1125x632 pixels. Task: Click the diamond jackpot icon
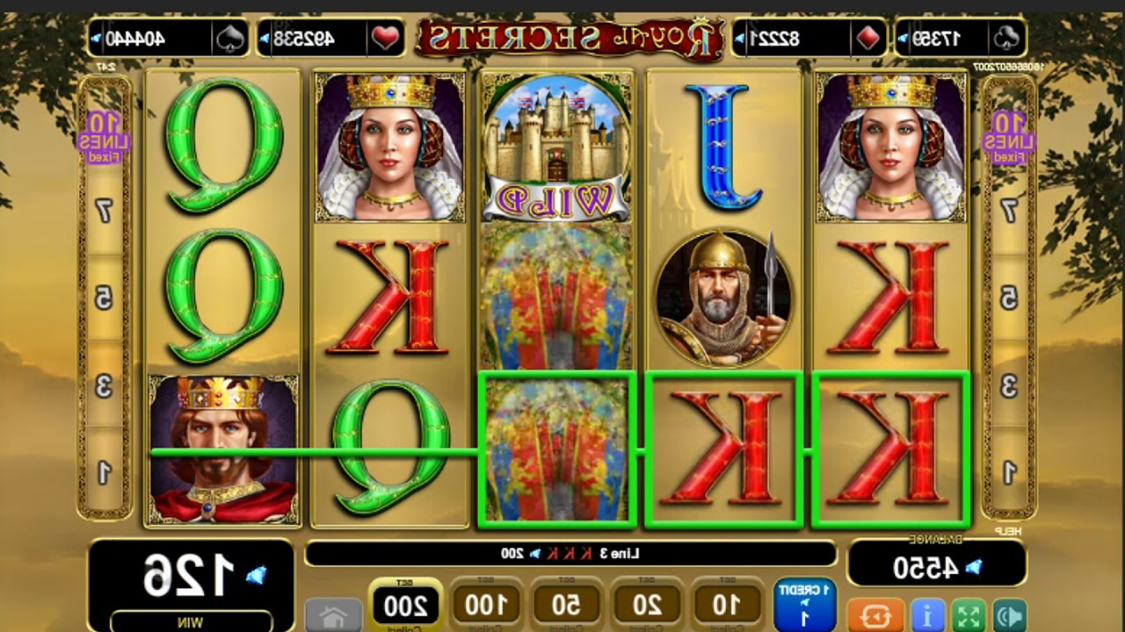867,39
